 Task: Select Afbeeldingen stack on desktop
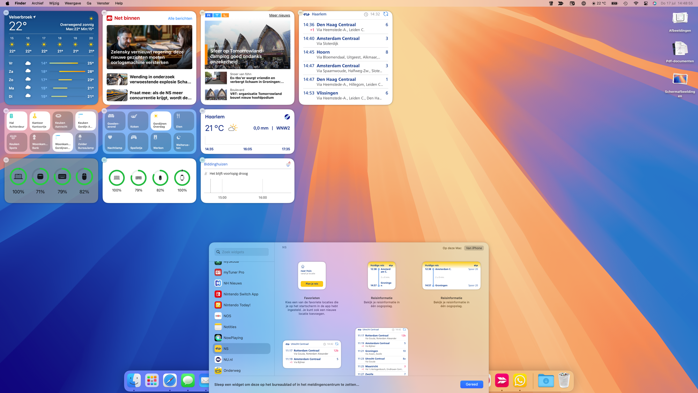pos(680,22)
